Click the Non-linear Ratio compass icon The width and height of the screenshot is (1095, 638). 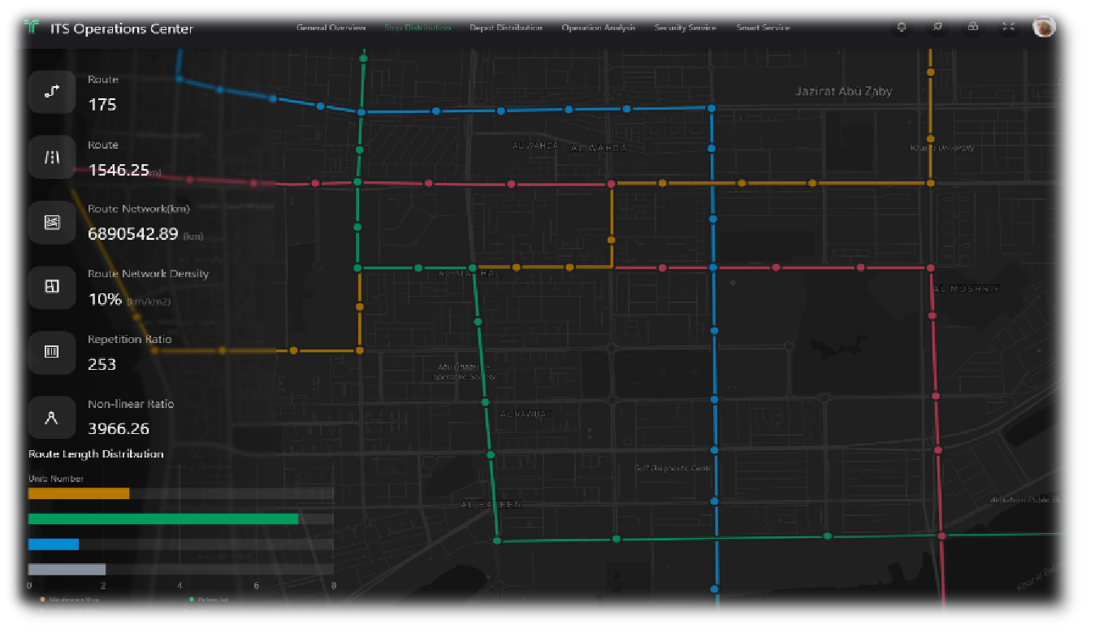click(x=52, y=417)
